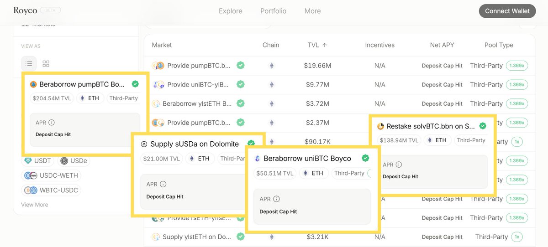Image resolution: width=548 pixels, height=247 pixels.
Task: Open the Beraborrow ylstETH B market row
Action: 339,104
